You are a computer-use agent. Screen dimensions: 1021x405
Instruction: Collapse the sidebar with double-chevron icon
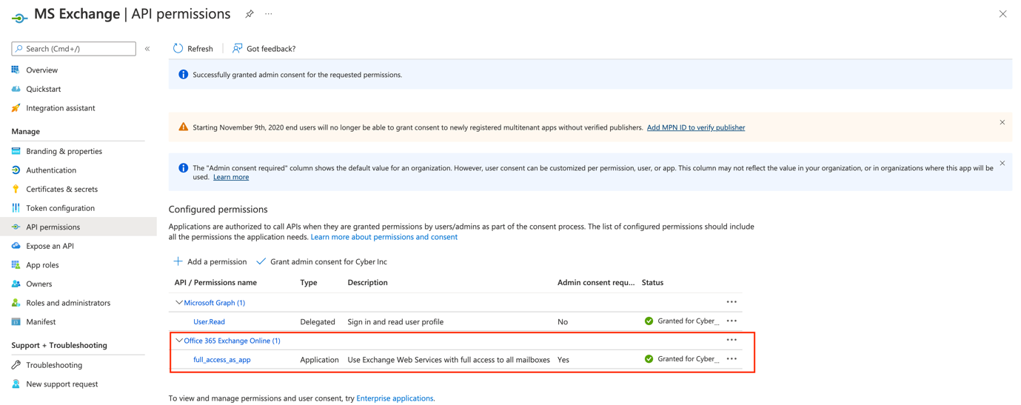coord(147,49)
